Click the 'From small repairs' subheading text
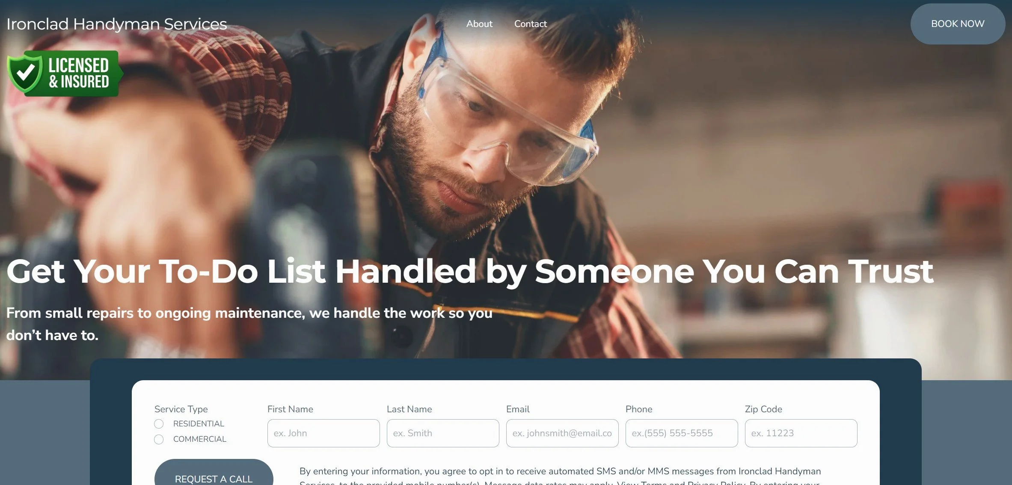The width and height of the screenshot is (1012, 485). (249, 324)
